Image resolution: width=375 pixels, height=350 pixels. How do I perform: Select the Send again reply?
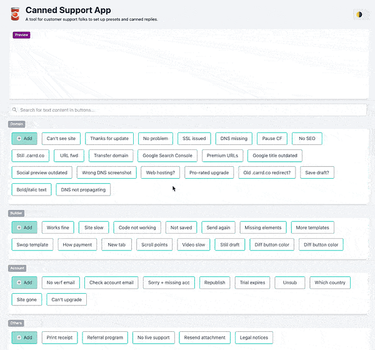218,227
